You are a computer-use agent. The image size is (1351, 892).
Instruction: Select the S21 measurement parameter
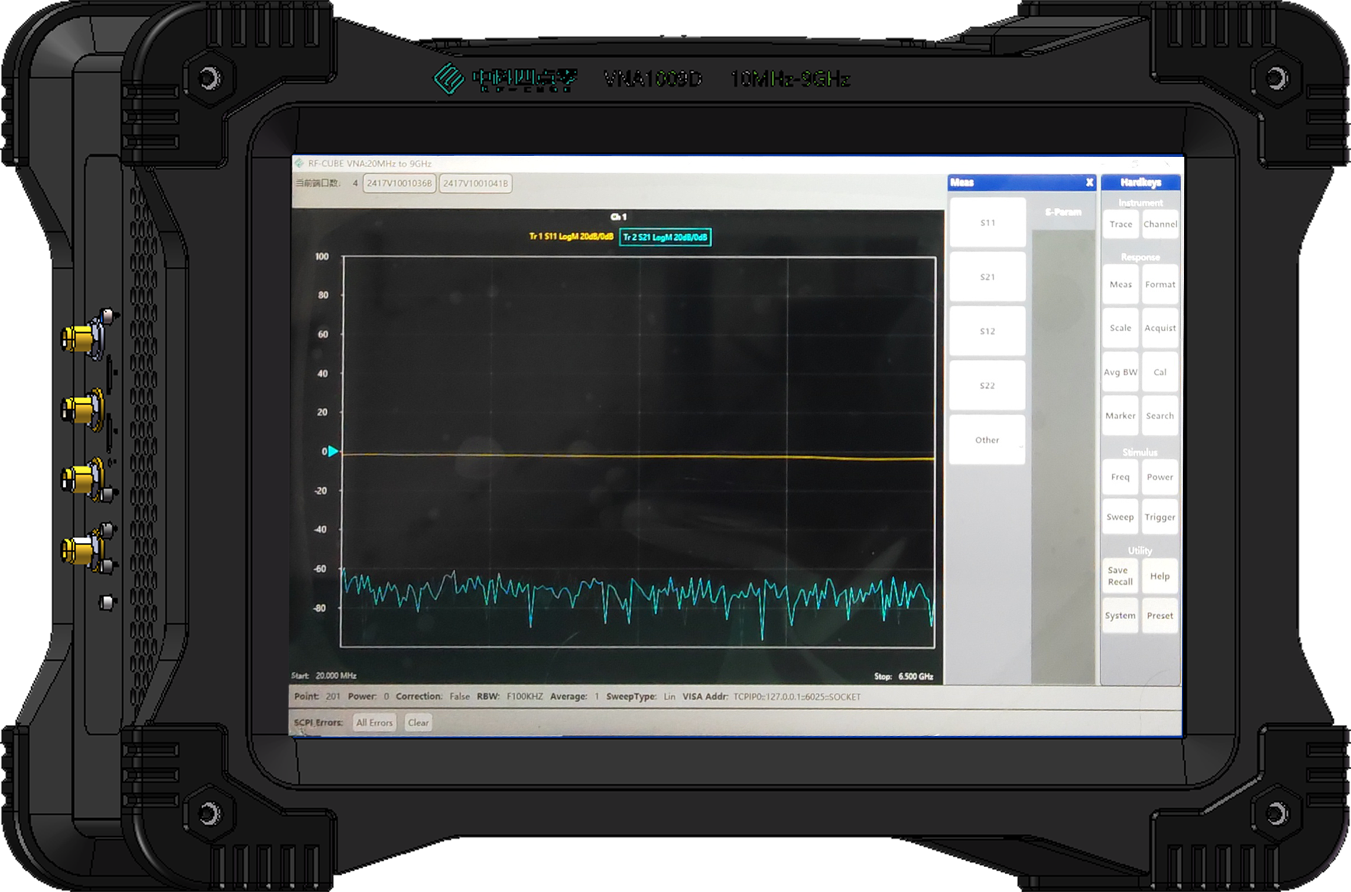pyautogui.click(x=987, y=277)
